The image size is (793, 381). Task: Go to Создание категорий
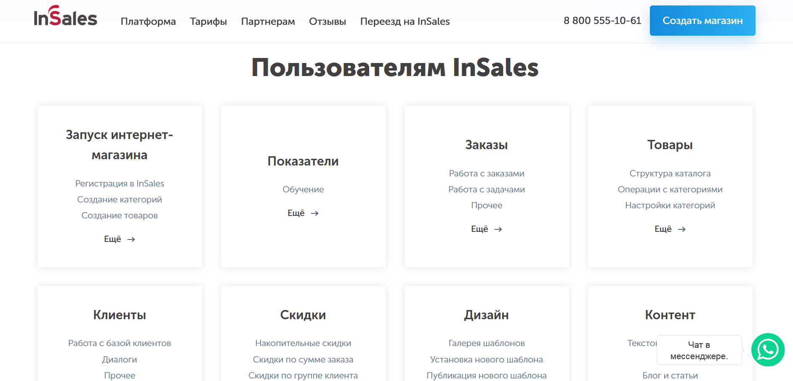click(x=120, y=200)
